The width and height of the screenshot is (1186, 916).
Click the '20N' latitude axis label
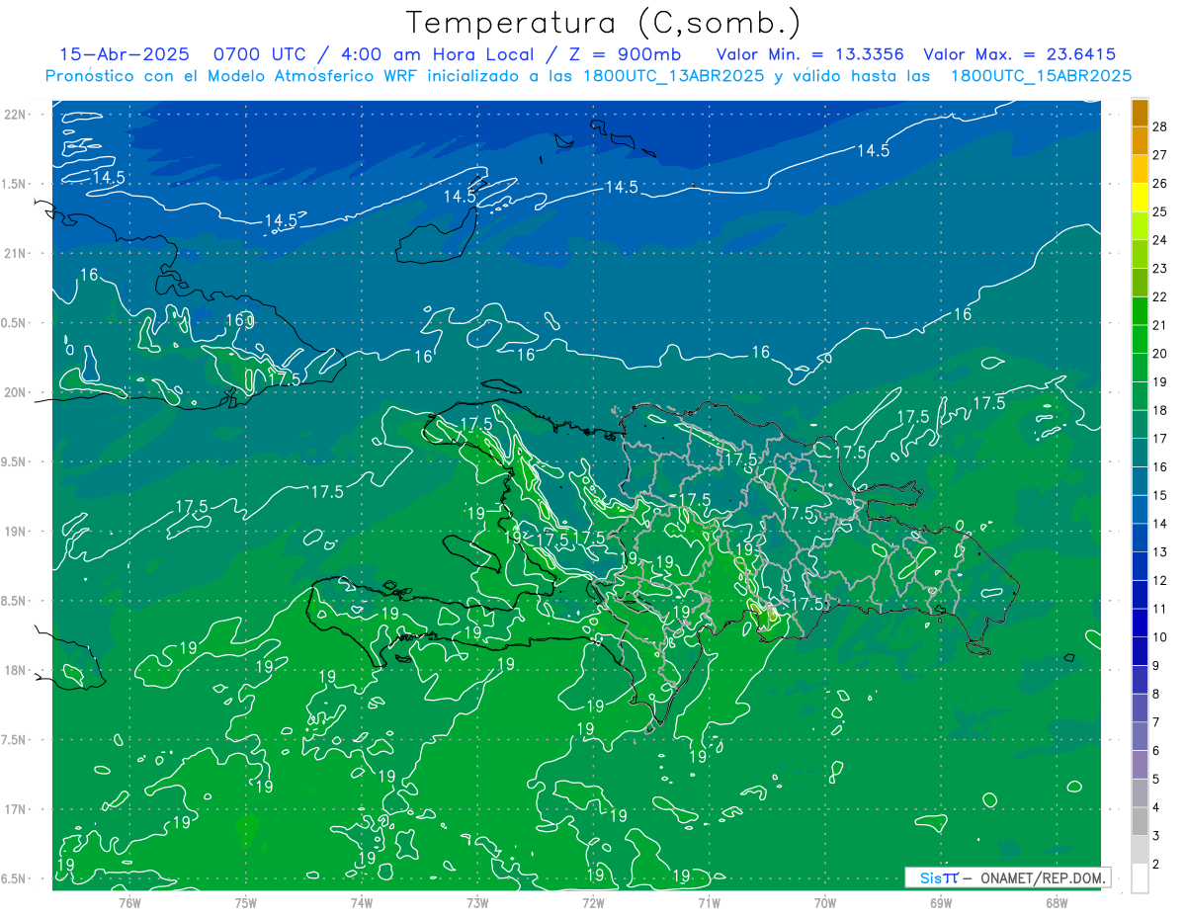17,392
